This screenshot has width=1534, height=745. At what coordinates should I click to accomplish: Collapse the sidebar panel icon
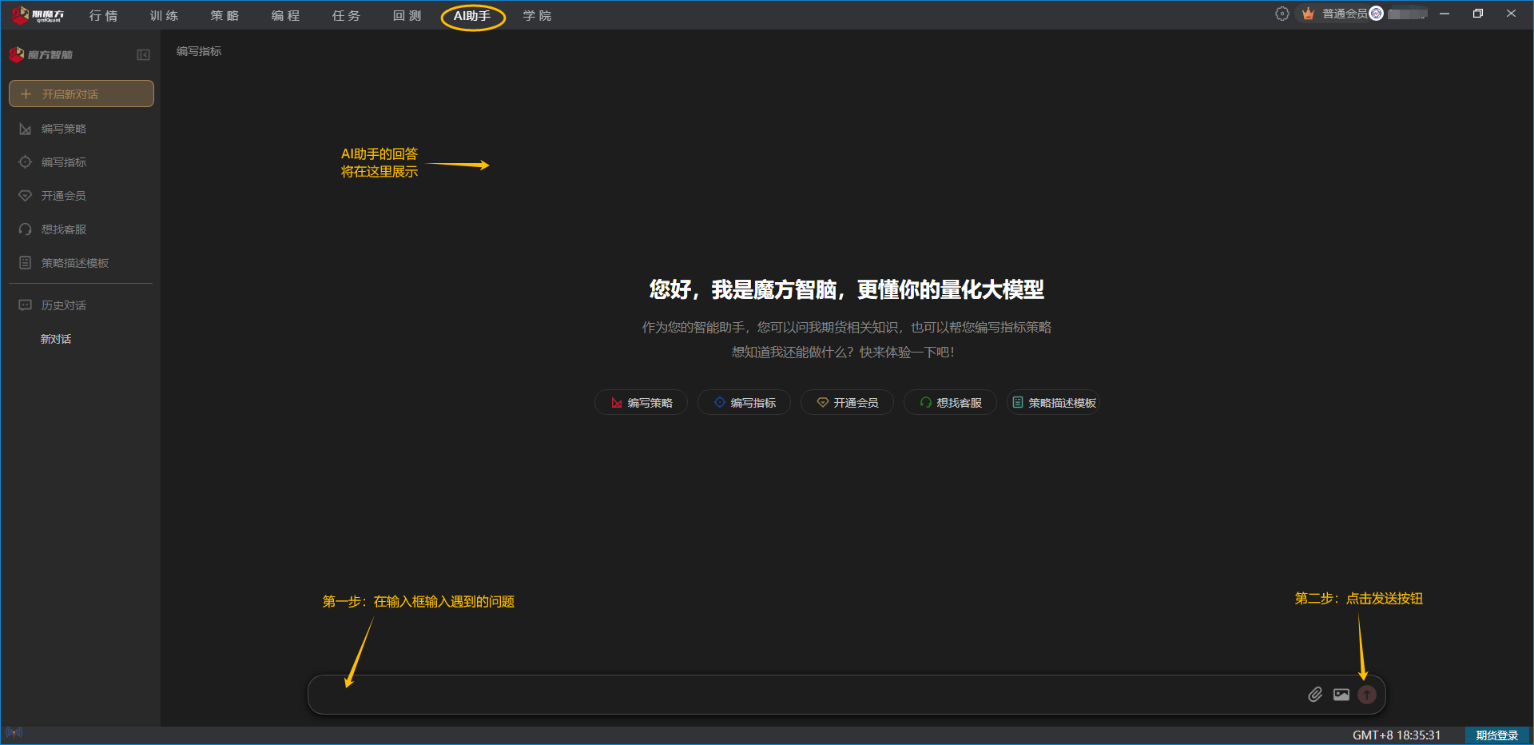point(144,55)
